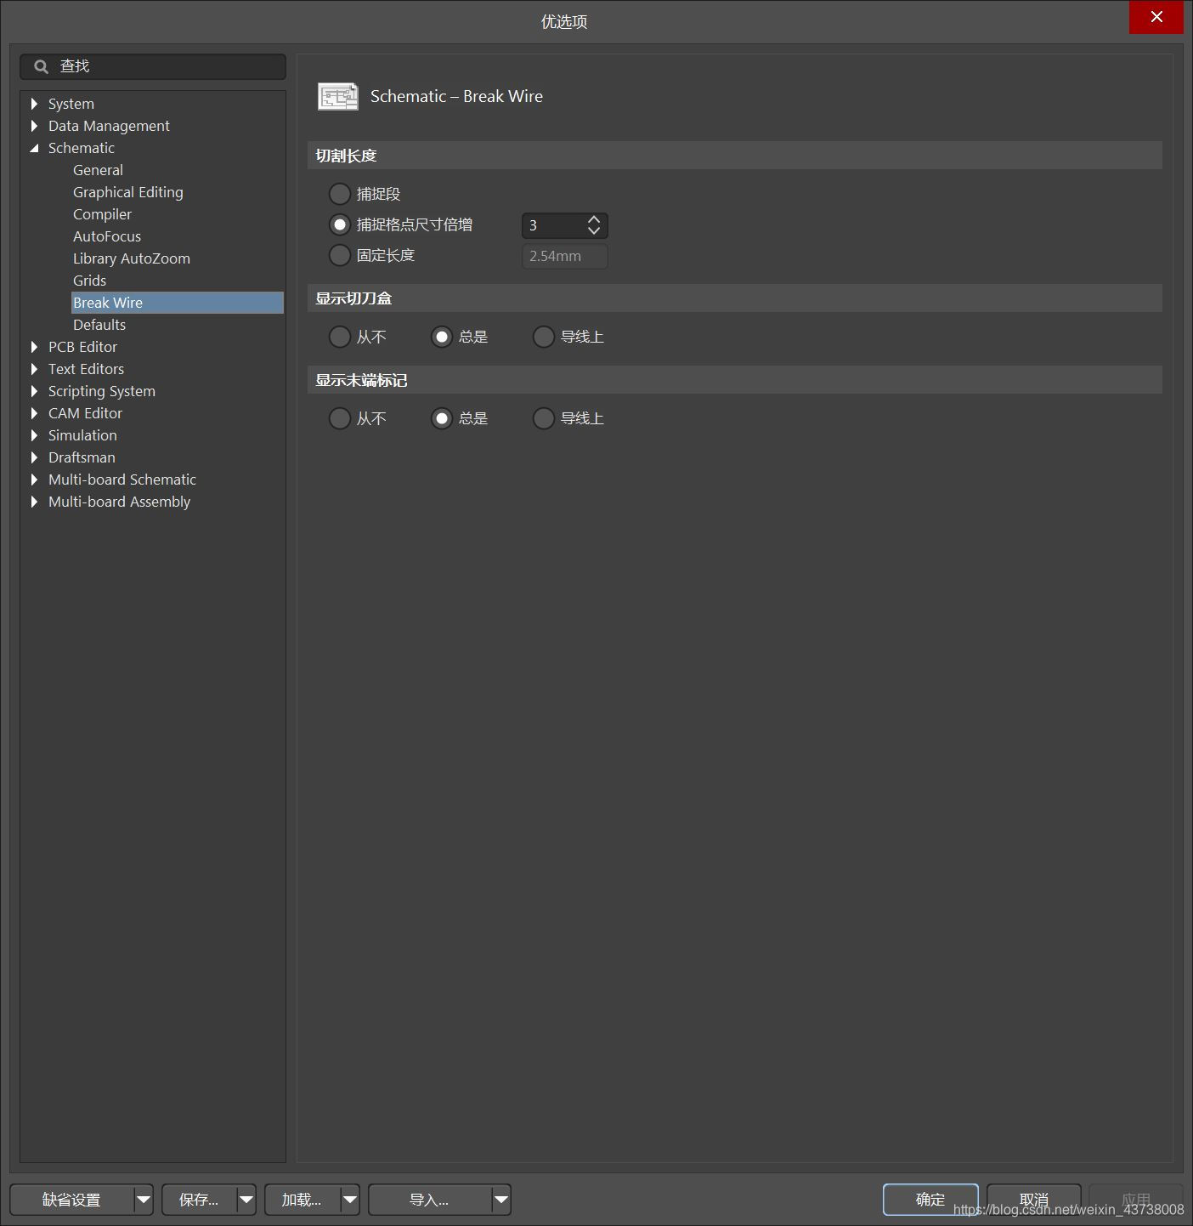1193x1226 pixels.
Task: Click the 显示切刀盒 section header
Action: click(x=734, y=298)
